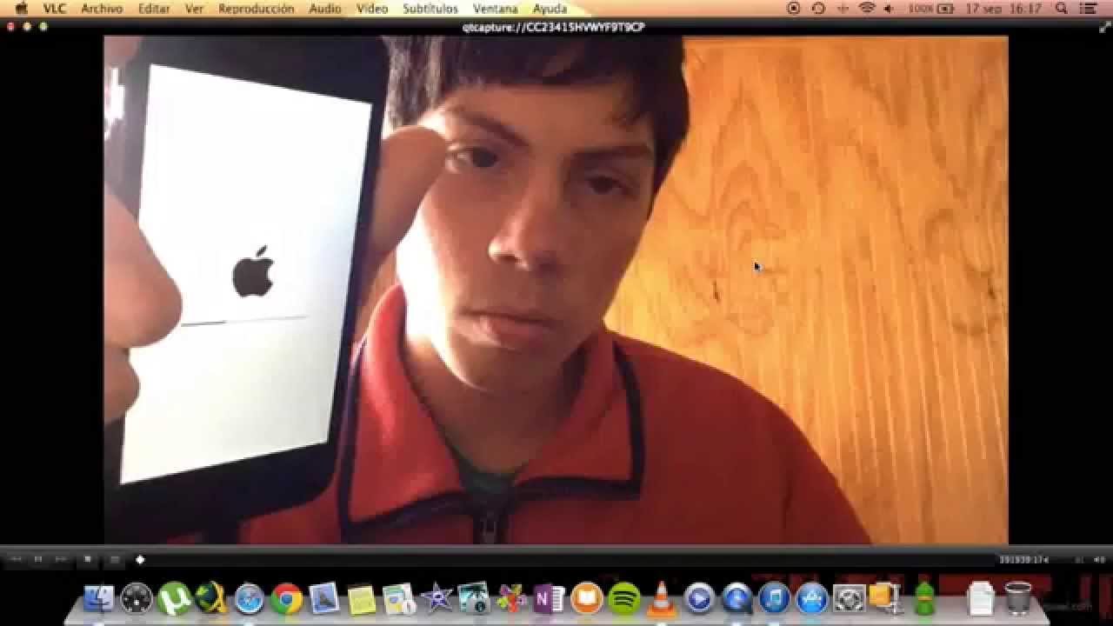Launch Safari from the dock
Image resolution: width=1113 pixels, height=626 pixels.
coord(249,599)
